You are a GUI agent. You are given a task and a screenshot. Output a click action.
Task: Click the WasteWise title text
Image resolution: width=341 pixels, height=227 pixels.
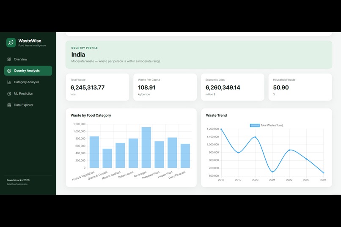[x=30, y=41]
